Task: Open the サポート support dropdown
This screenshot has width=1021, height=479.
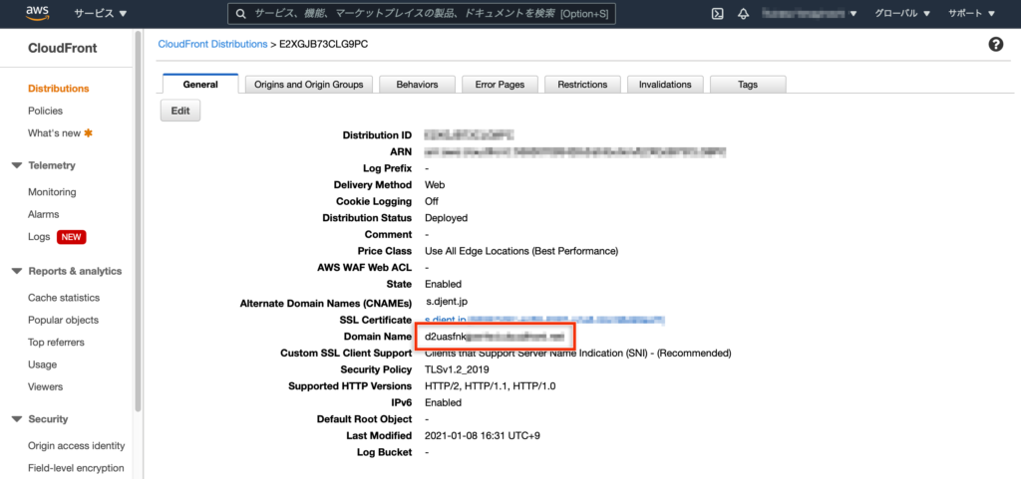Action: (971, 14)
